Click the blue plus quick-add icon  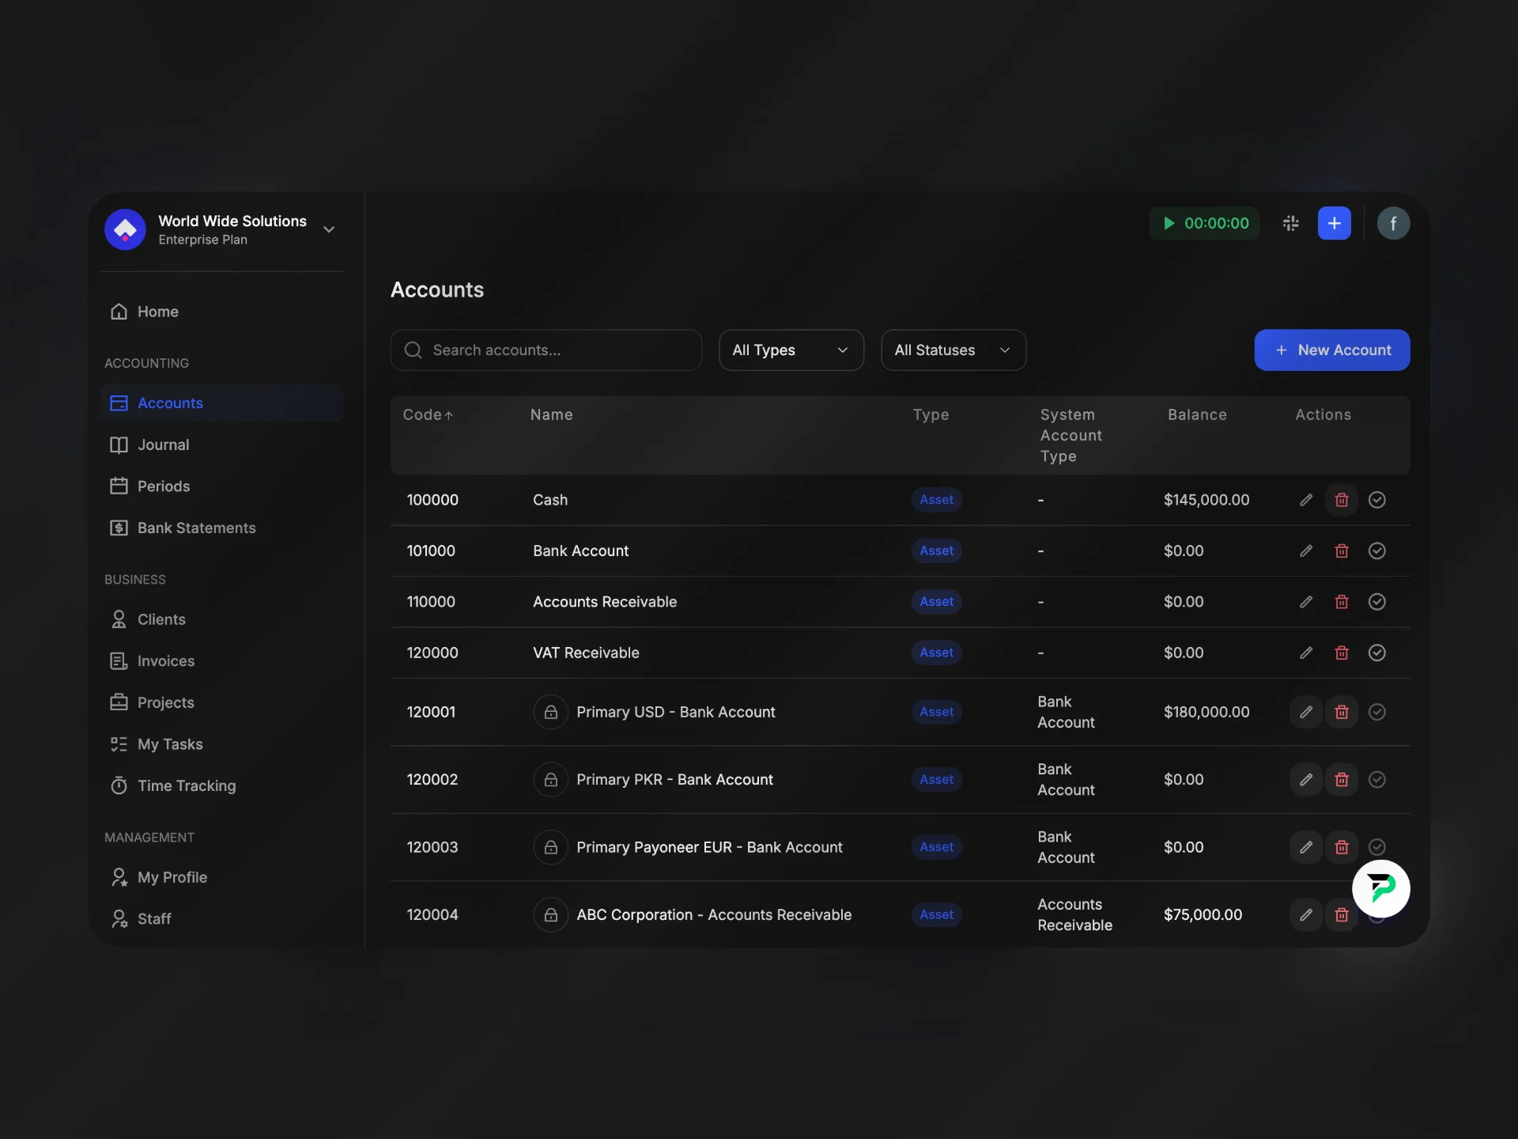tap(1334, 223)
